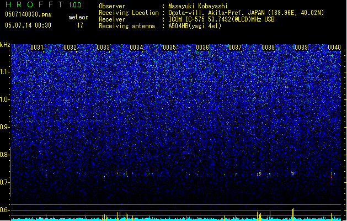
Task: Click the 0036 time marker
Action: (x=202, y=48)
